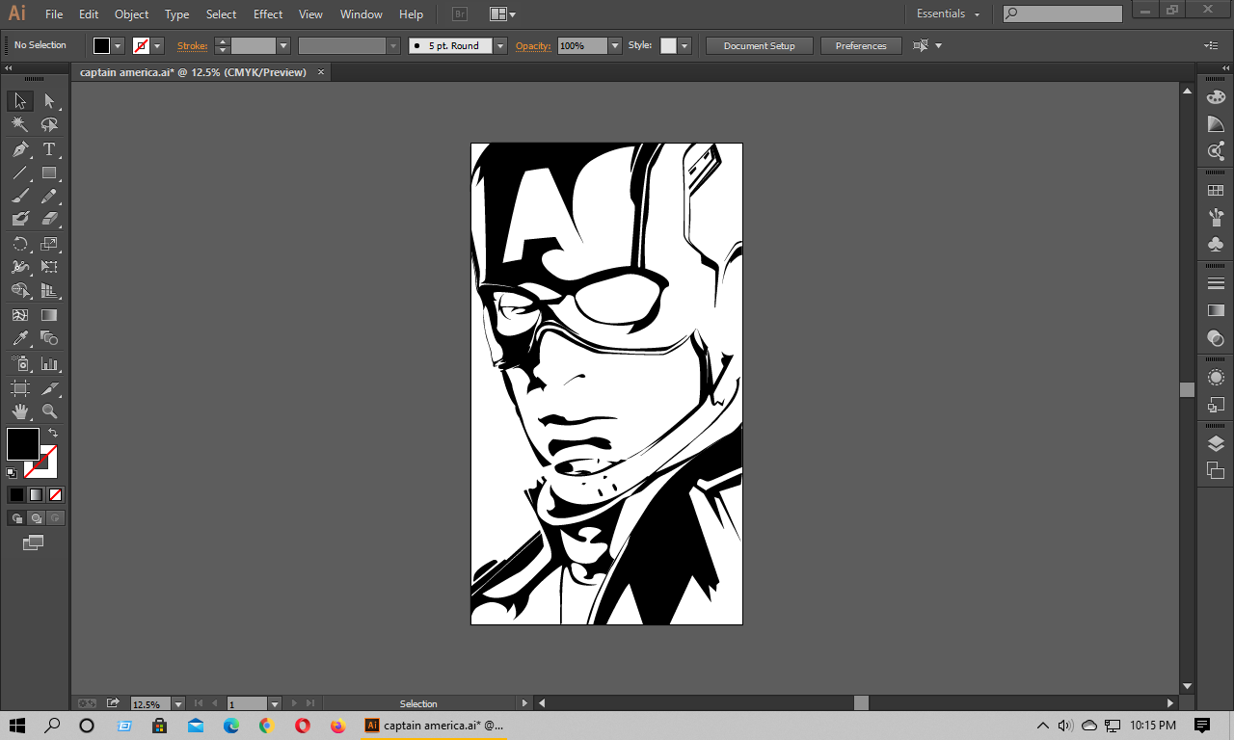Select the Pencil tool
Image resolution: width=1234 pixels, height=740 pixels.
[49, 196]
